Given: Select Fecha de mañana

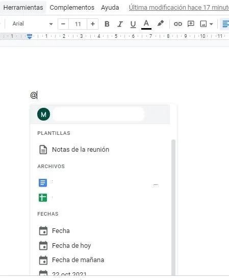Looking at the screenshot, I should 100,260.
